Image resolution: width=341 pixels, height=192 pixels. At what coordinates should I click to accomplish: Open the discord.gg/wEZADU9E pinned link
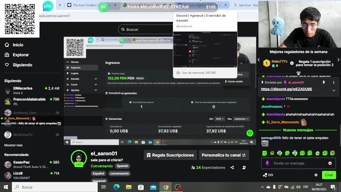point(286,89)
